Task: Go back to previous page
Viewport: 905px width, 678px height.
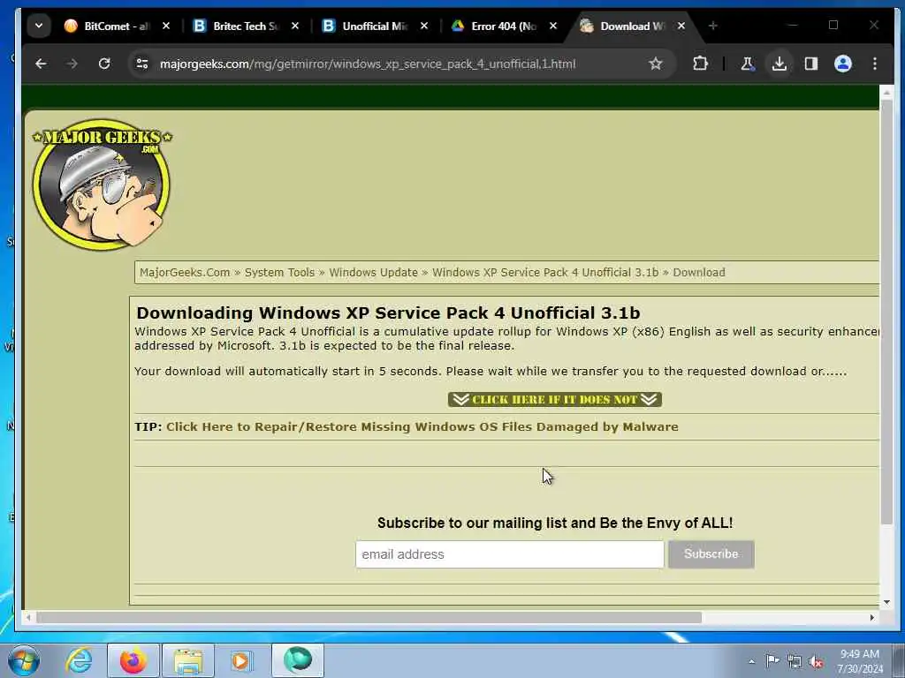Action: (41, 64)
